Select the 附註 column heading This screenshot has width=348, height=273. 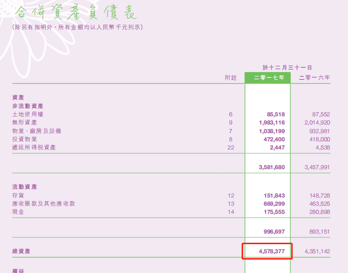point(231,77)
